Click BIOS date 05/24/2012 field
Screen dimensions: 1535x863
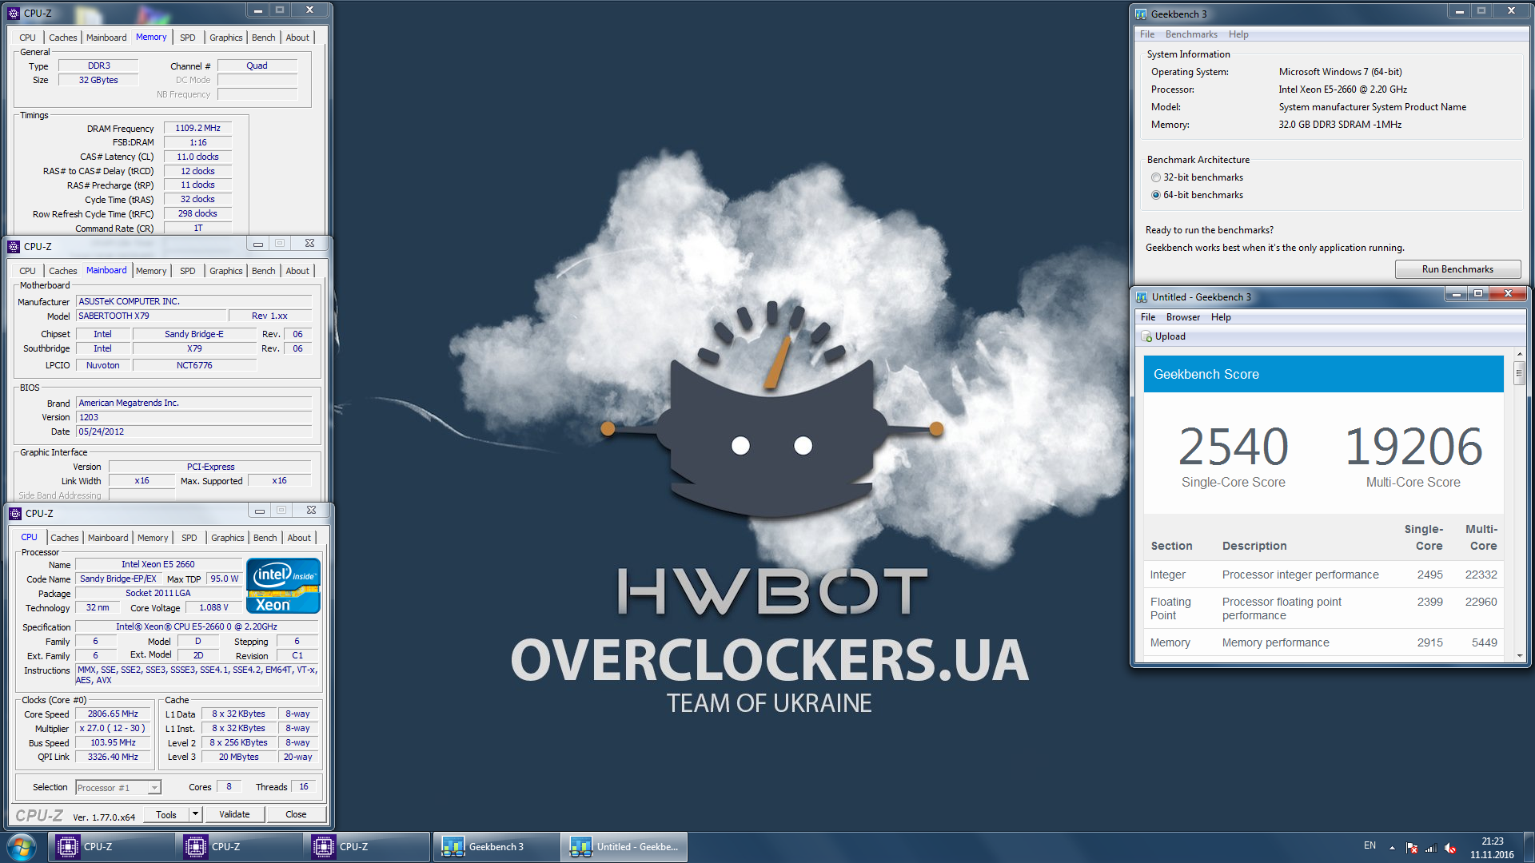click(x=193, y=431)
